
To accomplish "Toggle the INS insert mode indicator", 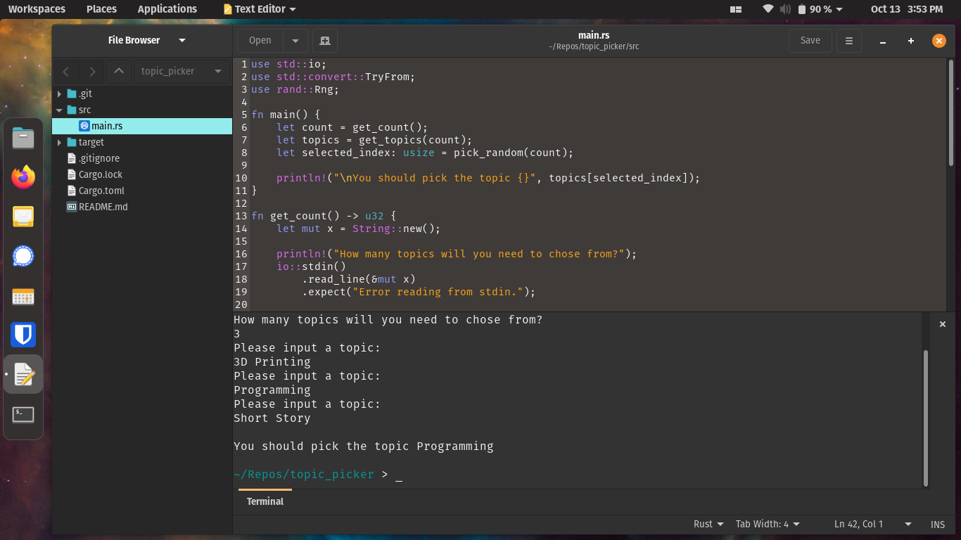I will (x=938, y=525).
